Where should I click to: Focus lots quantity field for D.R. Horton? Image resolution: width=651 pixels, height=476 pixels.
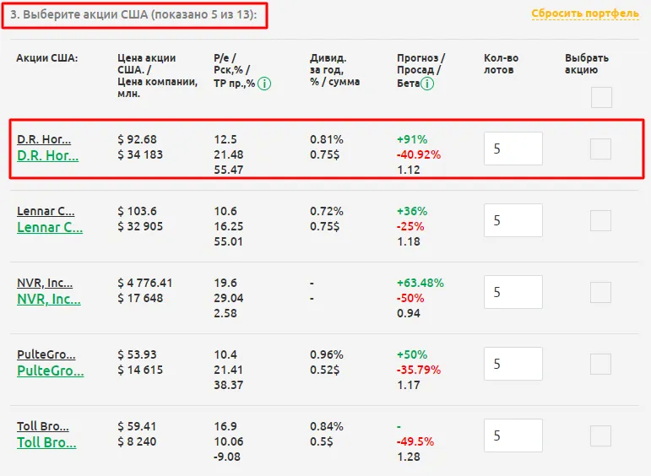pyautogui.click(x=513, y=149)
